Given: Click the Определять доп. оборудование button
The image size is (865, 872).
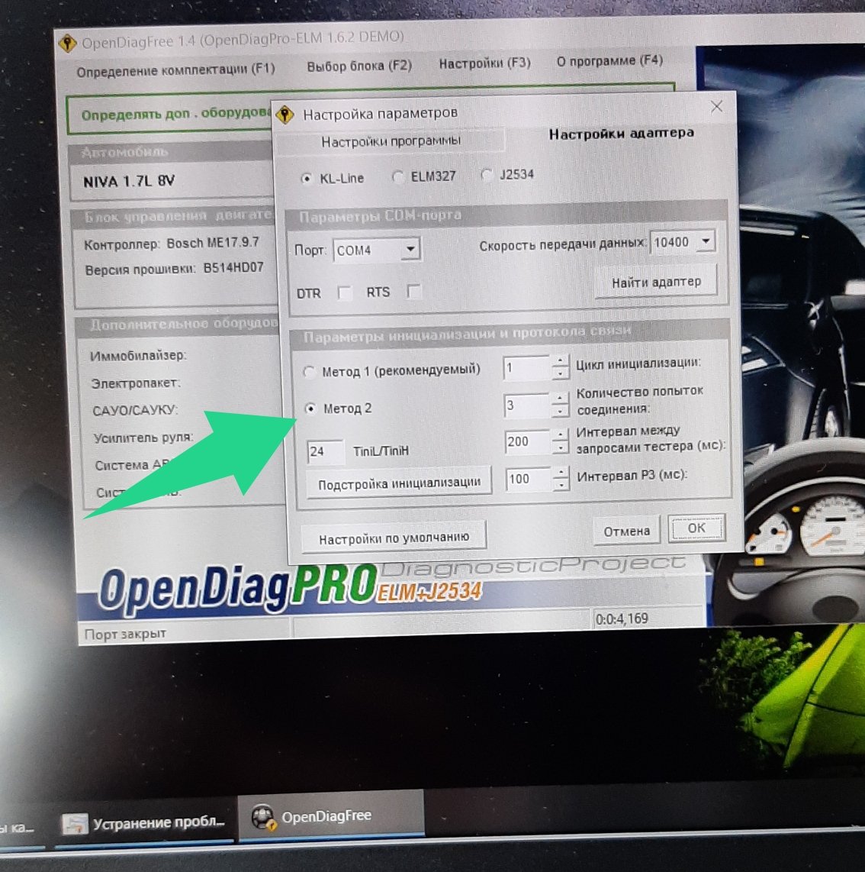Looking at the screenshot, I should (169, 114).
